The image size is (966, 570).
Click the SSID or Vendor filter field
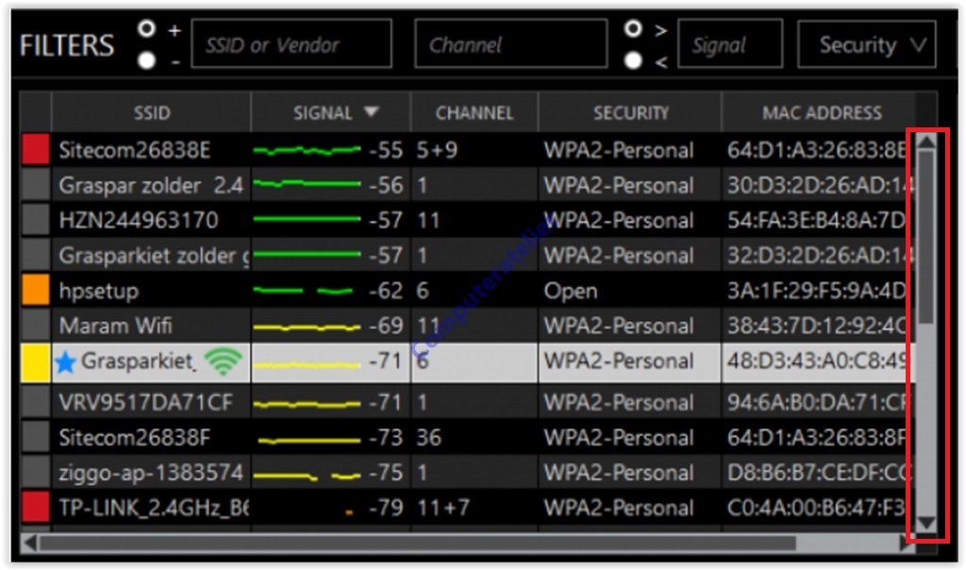click(291, 43)
